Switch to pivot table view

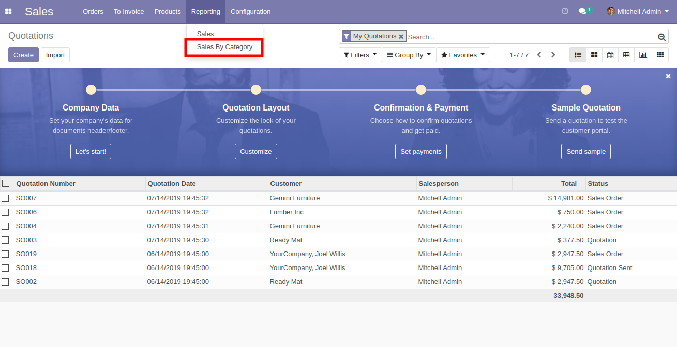point(626,55)
